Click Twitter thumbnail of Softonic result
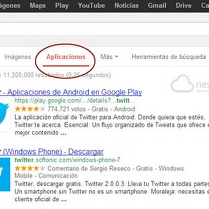The height and width of the screenshot is (209, 209). [5, 174]
